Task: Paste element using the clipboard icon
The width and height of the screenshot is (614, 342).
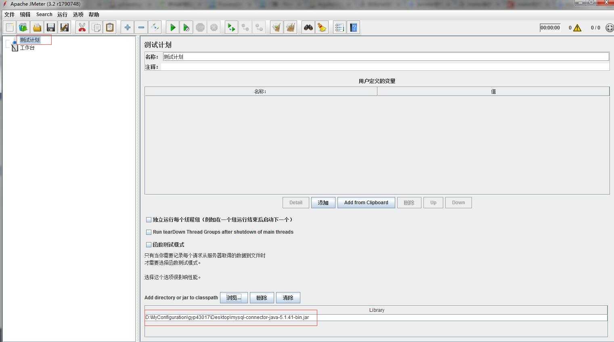Action: [x=110, y=27]
